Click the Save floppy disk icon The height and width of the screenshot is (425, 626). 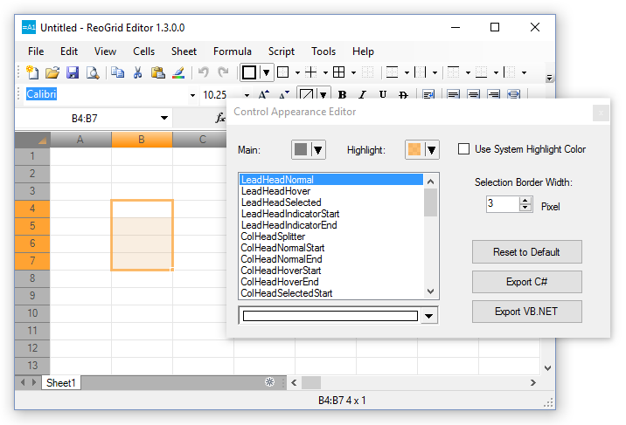[x=73, y=72]
